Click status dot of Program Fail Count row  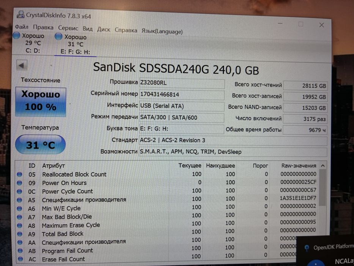20,251
